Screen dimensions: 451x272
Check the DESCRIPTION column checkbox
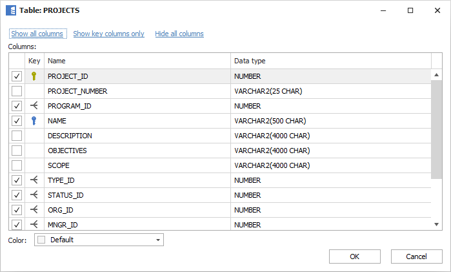[17, 136]
